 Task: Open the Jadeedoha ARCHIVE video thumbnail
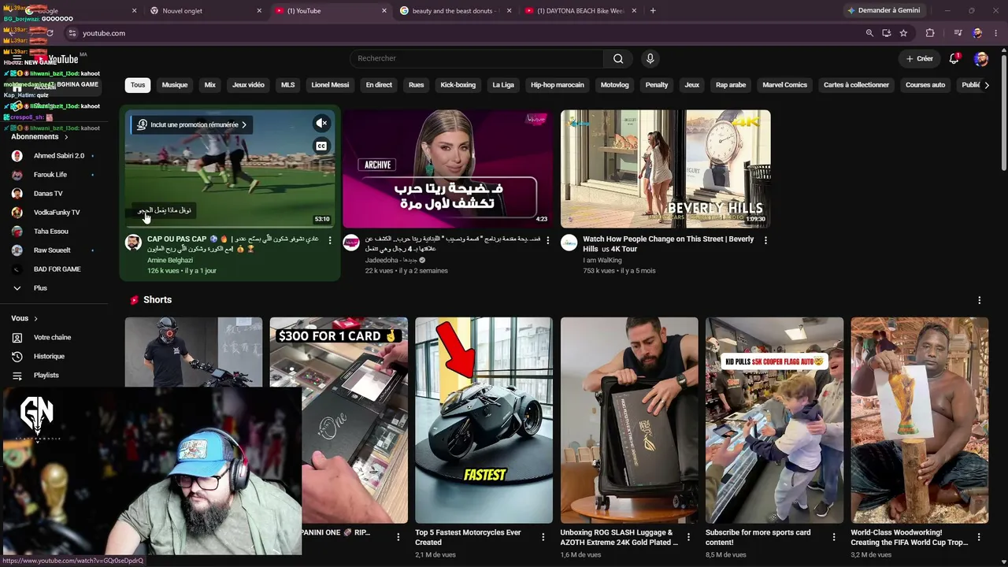[x=448, y=169]
